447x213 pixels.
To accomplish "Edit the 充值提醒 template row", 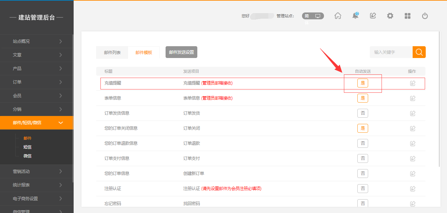I will 413,83.
